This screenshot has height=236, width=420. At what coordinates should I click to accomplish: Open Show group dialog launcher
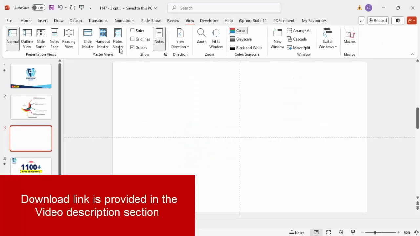[x=165, y=54]
